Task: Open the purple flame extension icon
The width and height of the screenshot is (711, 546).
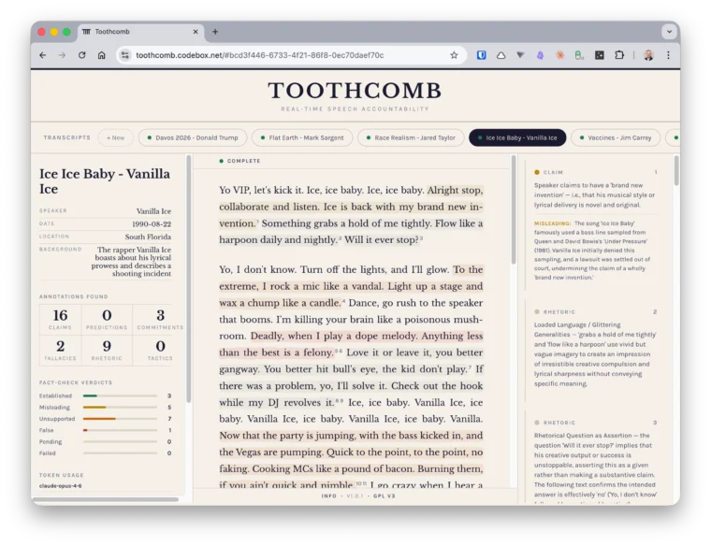Action: pos(540,55)
